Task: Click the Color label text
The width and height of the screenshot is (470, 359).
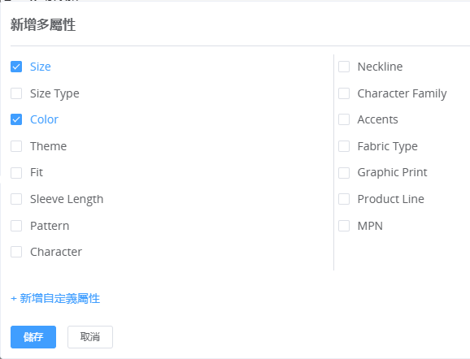Action: click(x=44, y=119)
